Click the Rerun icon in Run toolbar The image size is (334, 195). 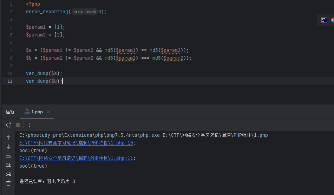9,125
